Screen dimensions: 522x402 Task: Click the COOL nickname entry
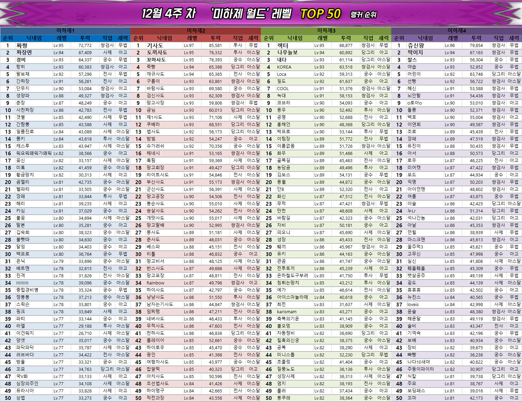(283, 89)
